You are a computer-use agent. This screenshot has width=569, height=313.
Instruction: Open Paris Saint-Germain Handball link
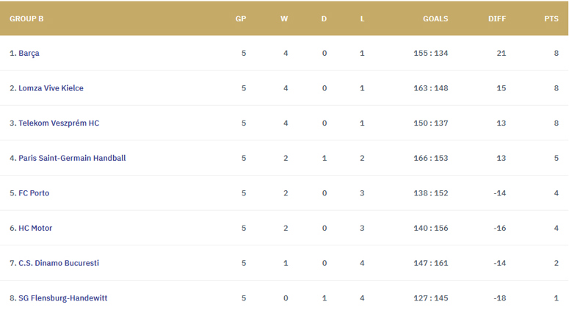pos(72,158)
